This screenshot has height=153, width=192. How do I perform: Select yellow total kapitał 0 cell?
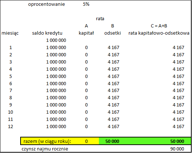87,141
